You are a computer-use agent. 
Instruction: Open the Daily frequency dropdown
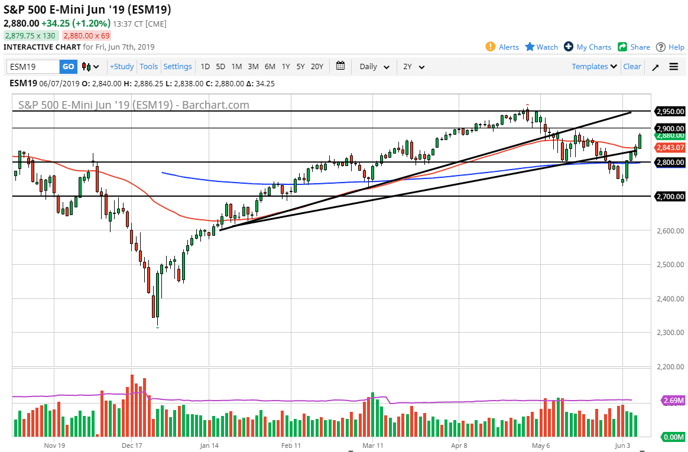coord(374,67)
